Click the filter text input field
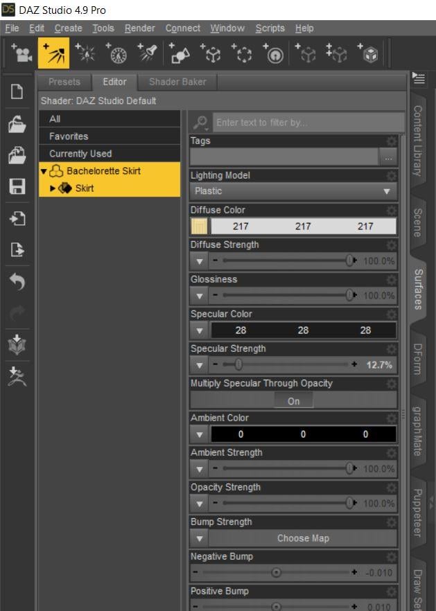The width and height of the screenshot is (436, 611). point(308,123)
